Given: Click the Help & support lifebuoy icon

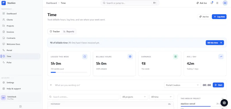Looking at the screenshot, I should point(4,89).
